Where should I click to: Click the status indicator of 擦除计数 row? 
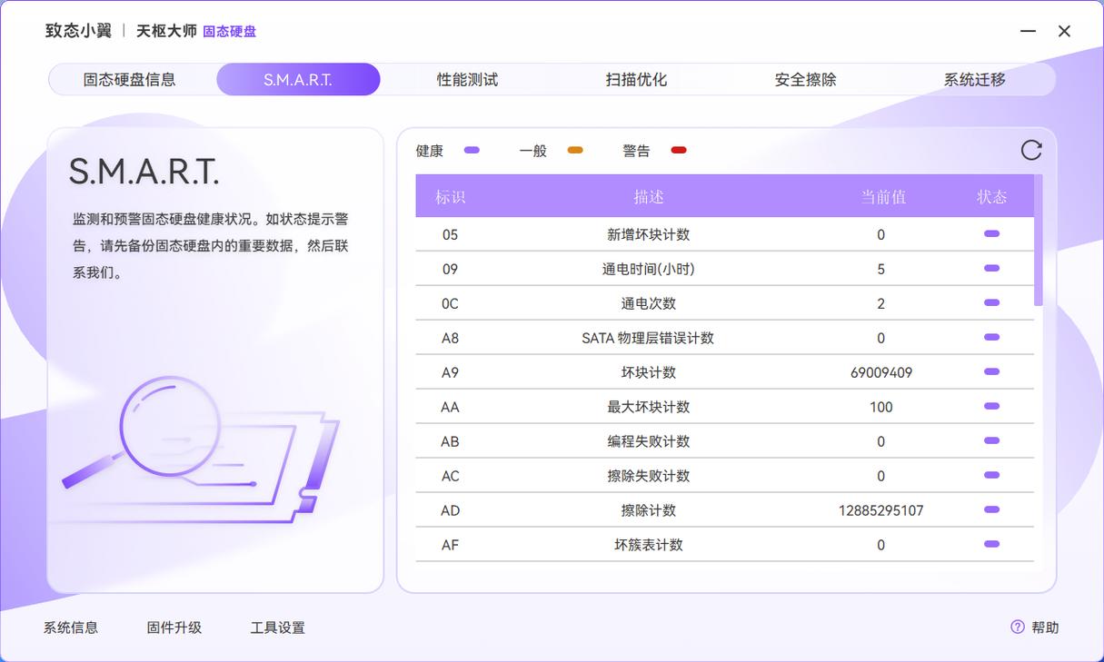[x=990, y=510]
